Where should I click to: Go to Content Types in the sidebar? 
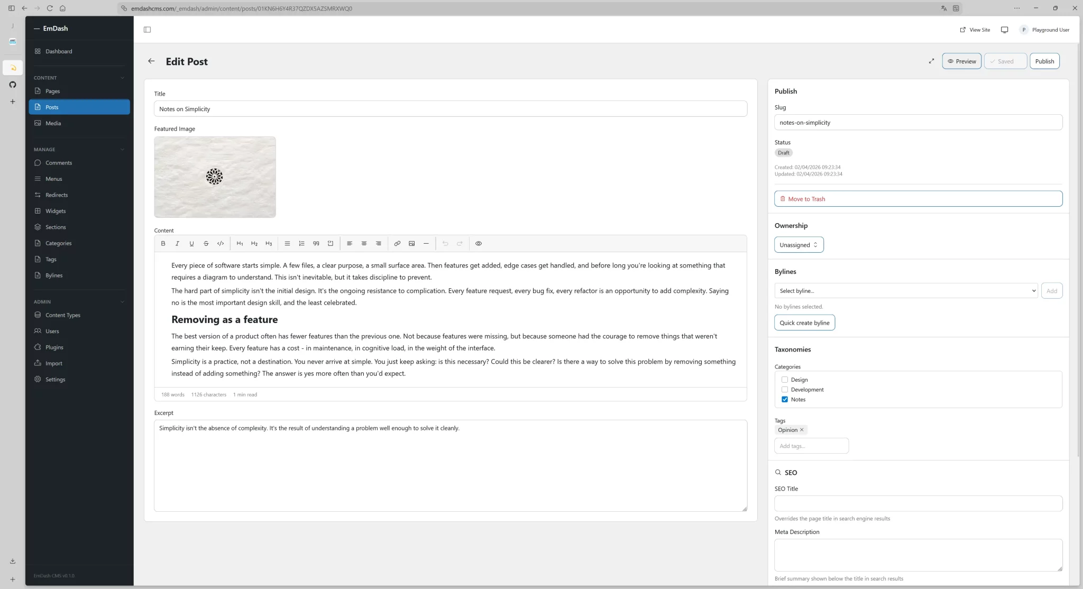[62, 315]
